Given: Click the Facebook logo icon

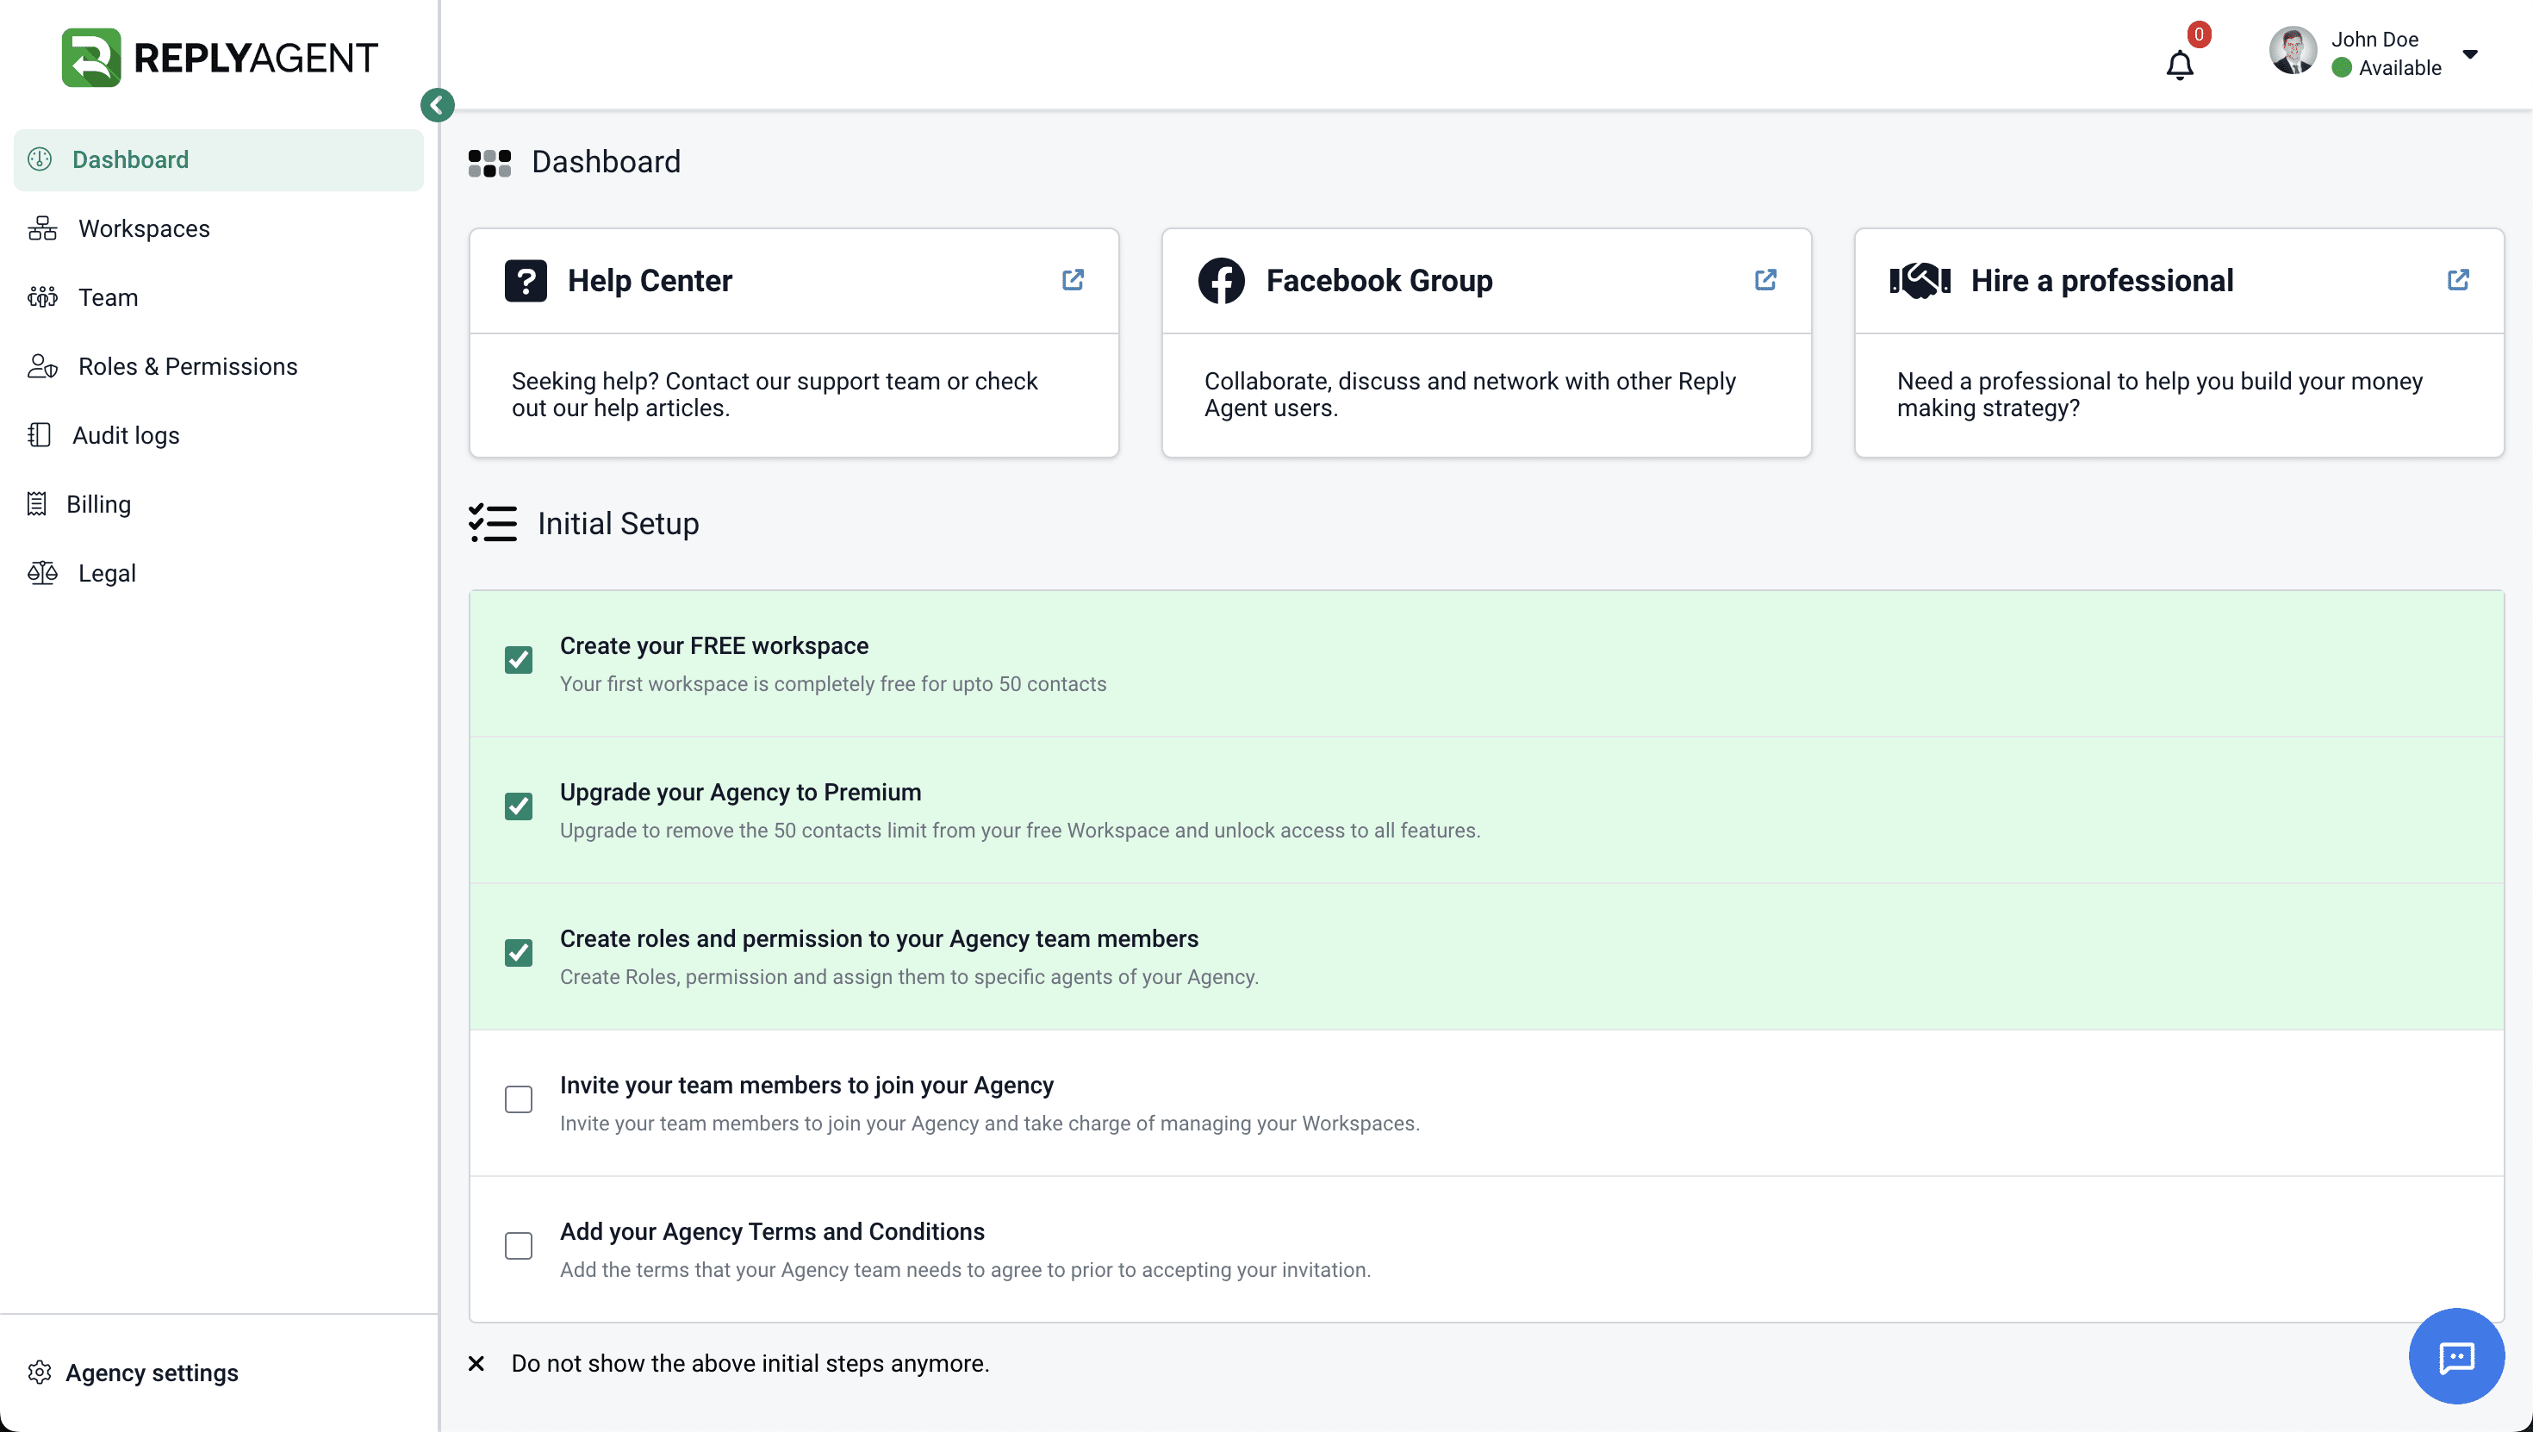Looking at the screenshot, I should (1222, 281).
